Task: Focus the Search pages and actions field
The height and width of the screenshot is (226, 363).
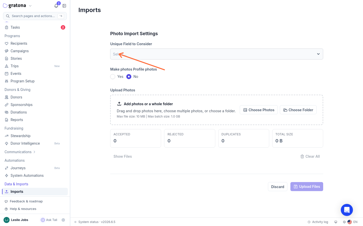Action: pyautogui.click(x=35, y=16)
